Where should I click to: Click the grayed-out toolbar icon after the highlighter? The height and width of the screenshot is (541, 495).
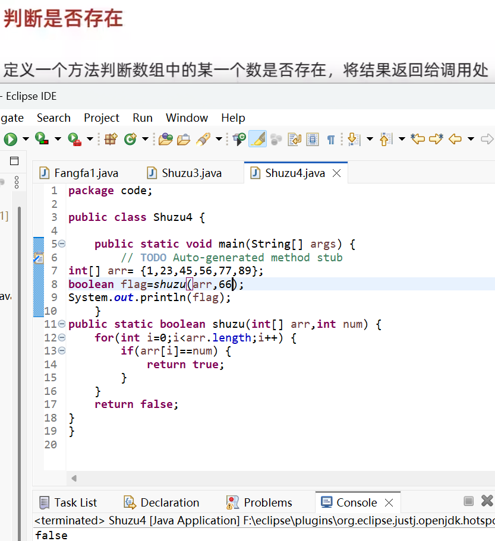tap(276, 140)
